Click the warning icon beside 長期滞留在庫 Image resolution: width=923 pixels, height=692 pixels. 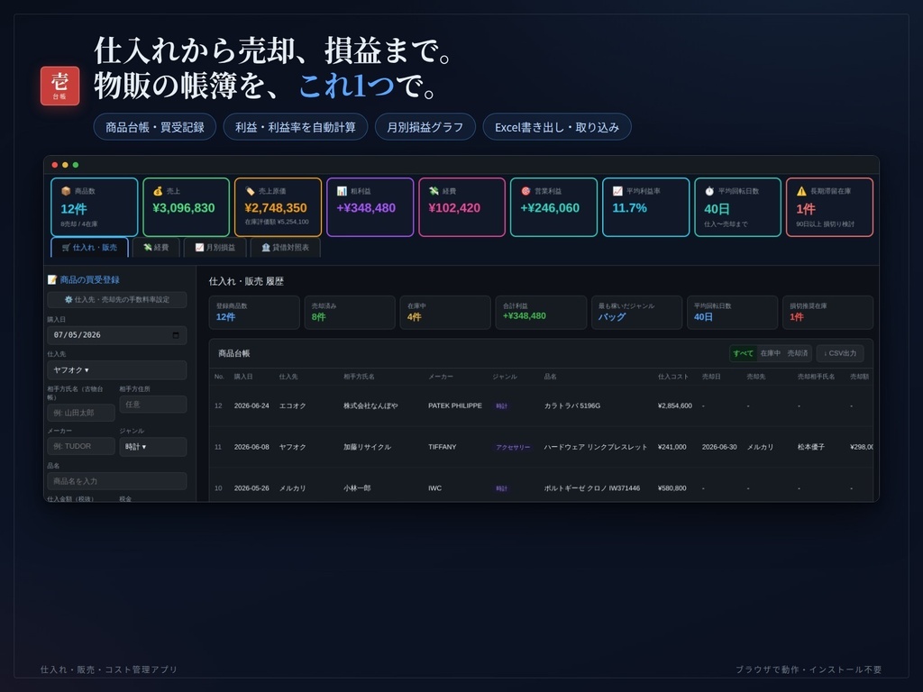801,191
